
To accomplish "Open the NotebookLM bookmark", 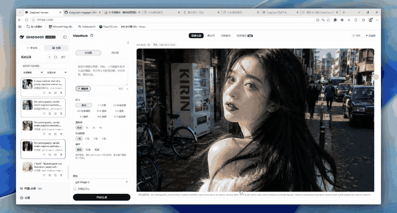I will tap(87, 26).
